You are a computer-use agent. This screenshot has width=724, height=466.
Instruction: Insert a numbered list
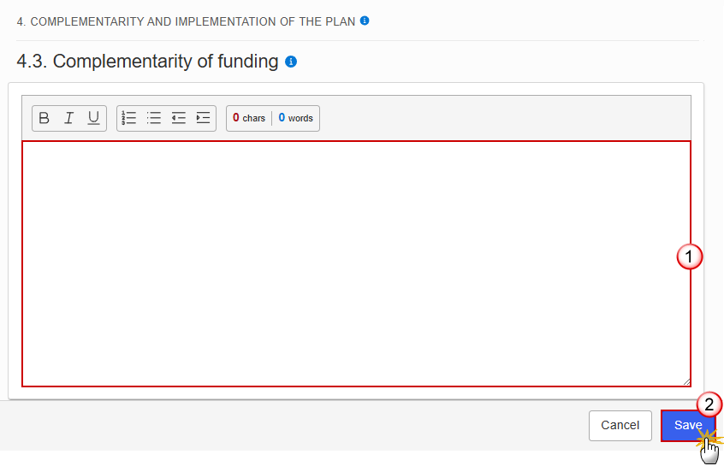[x=129, y=118]
